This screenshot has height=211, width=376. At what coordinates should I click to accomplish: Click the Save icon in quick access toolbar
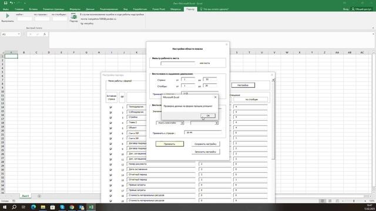5,3
